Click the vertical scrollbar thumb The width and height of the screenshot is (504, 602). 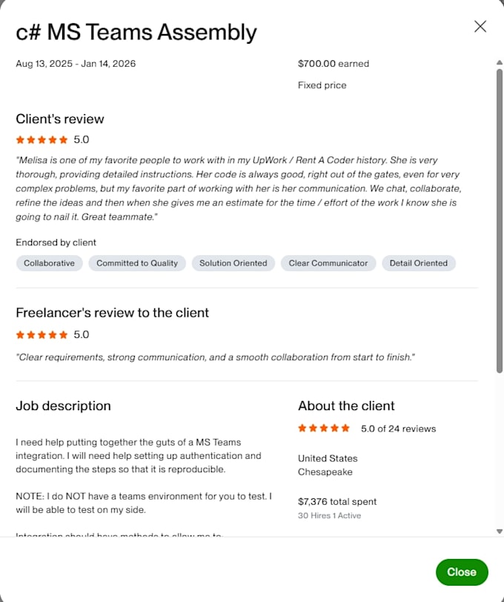tap(500, 221)
